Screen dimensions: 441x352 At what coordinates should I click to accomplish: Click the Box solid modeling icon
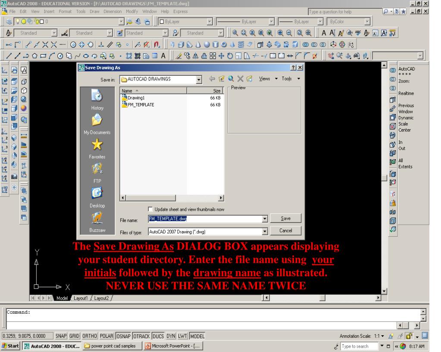pos(181,44)
